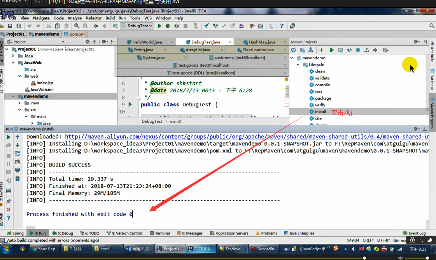Open Run panel help question mark
Viewport: 436px width, 260px height.
pyautogui.click(x=8, y=218)
